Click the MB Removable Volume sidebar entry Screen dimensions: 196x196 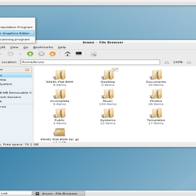pos(16,93)
